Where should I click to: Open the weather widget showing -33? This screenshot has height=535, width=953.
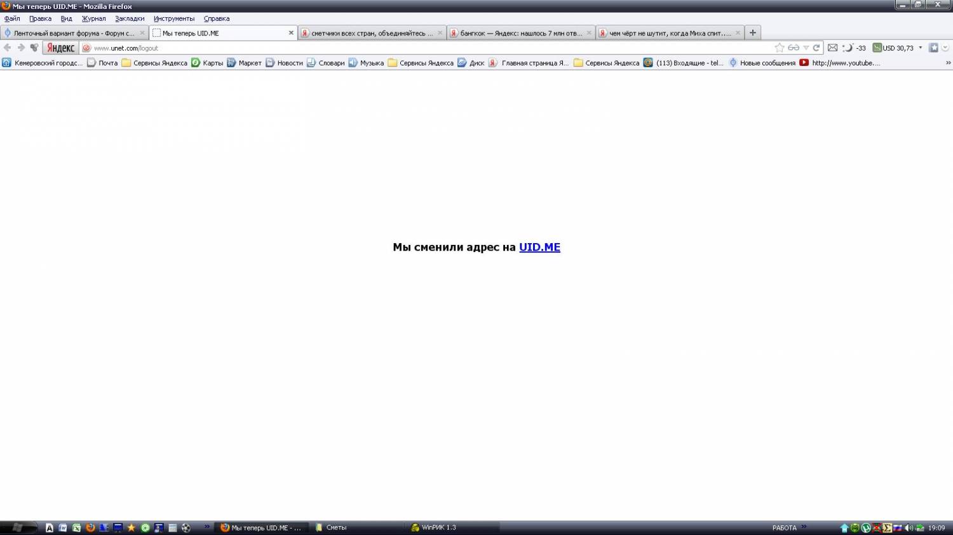(855, 48)
